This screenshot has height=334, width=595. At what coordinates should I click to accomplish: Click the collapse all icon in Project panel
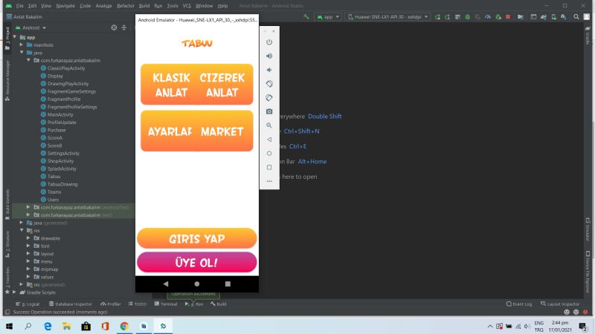click(x=124, y=27)
